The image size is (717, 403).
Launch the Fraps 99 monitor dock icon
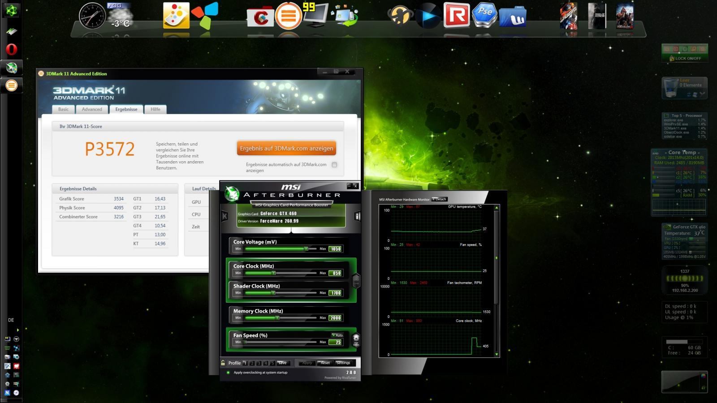315,15
